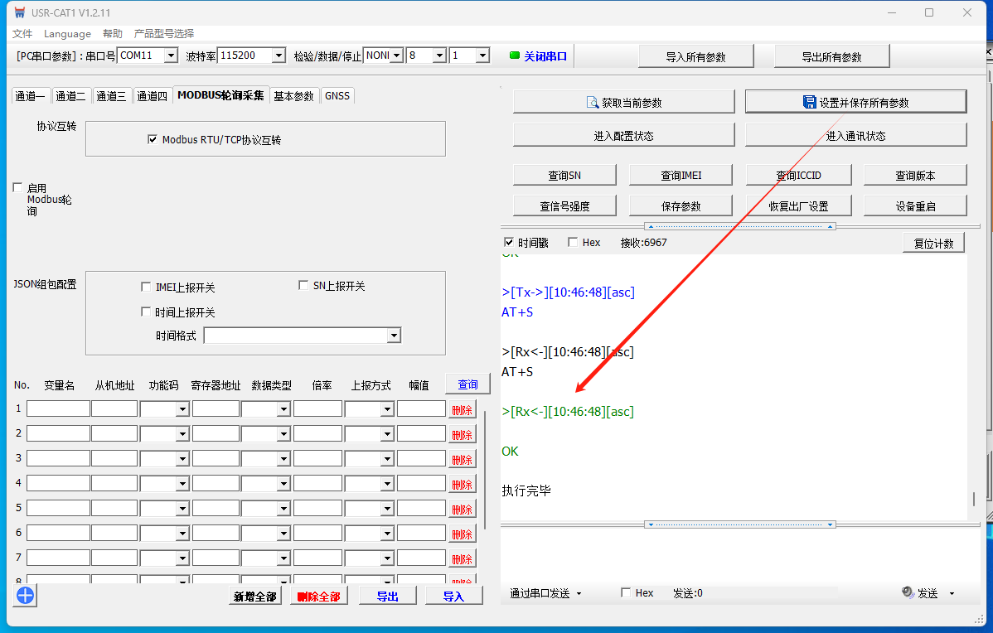Screen dimensions: 993x633
Task: Click the row 1 变量名 input field
Action: point(58,408)
